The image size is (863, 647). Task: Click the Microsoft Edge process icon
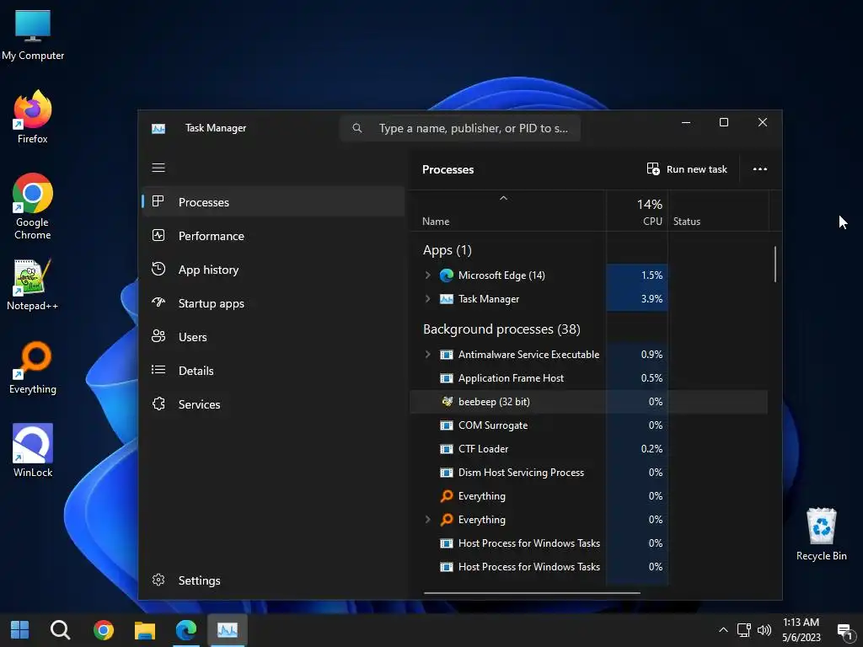[x=447, y=275]
